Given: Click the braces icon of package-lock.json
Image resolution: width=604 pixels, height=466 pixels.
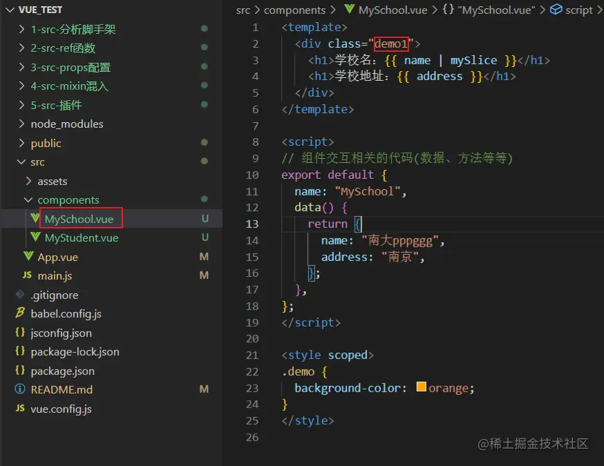Looking at the screenshot, I should click(x=20, y=351).
